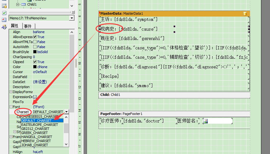This screenshot has width=270, height=154.
Task: Click the charset list scroll up arrow
Action: tap(66, 117)
